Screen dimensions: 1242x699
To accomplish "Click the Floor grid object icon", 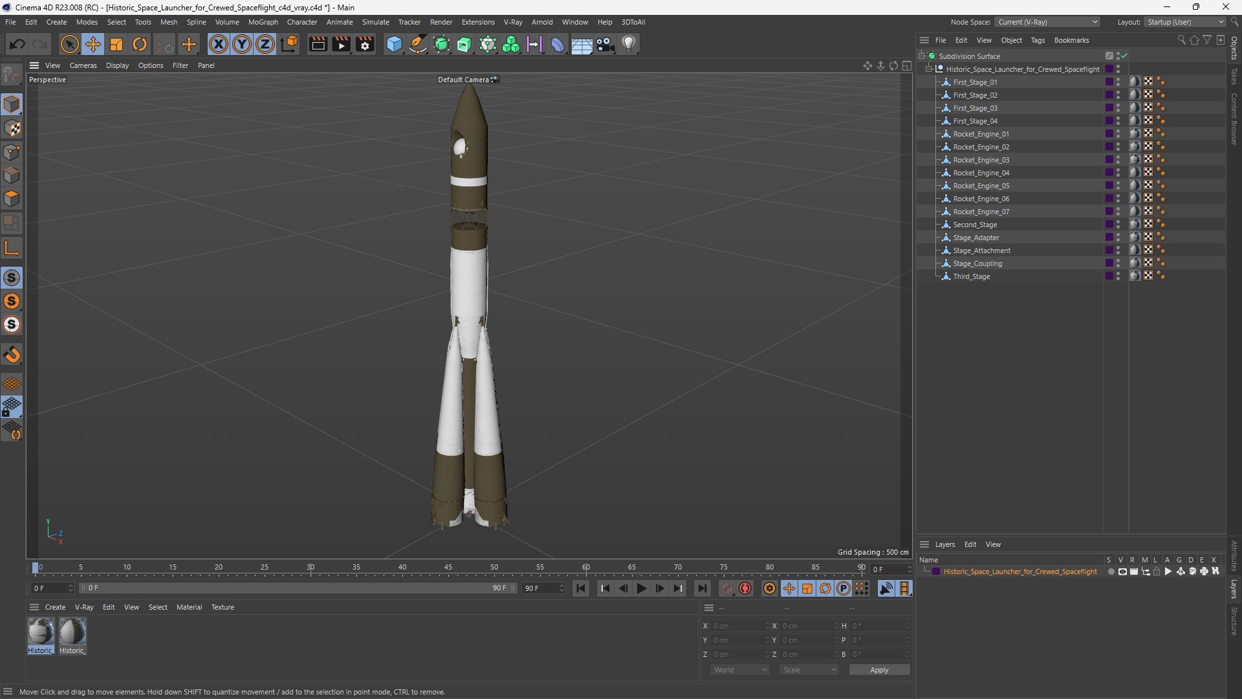I will click(x=582, y=44).
